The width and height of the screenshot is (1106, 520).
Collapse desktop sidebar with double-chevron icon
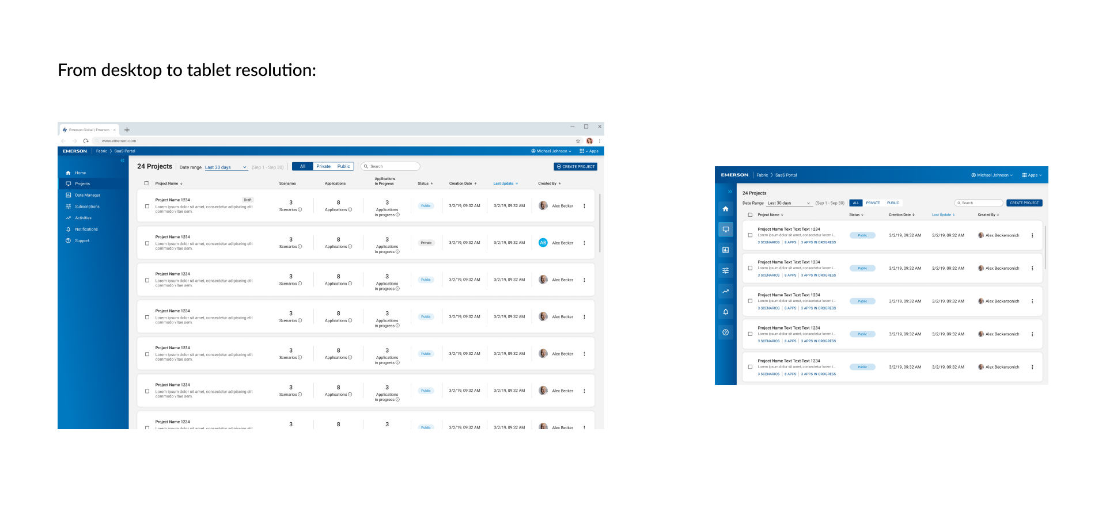[122, 160]
